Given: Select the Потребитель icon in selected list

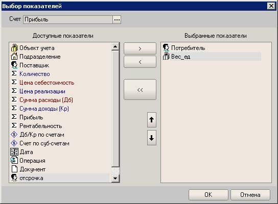Looking at the screenshot, I should click(x=166, y=48).
